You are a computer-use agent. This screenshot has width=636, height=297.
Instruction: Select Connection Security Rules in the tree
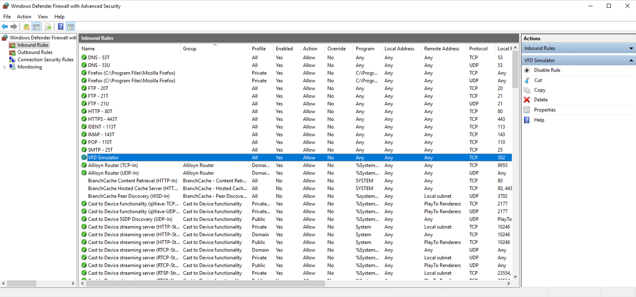tap(45, 60)
